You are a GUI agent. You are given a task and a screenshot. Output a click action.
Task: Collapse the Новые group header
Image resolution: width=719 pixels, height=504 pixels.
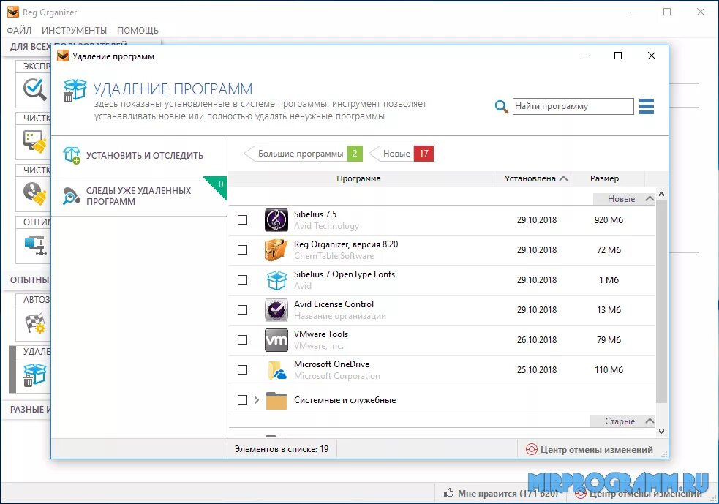click(x=624, y=198)
